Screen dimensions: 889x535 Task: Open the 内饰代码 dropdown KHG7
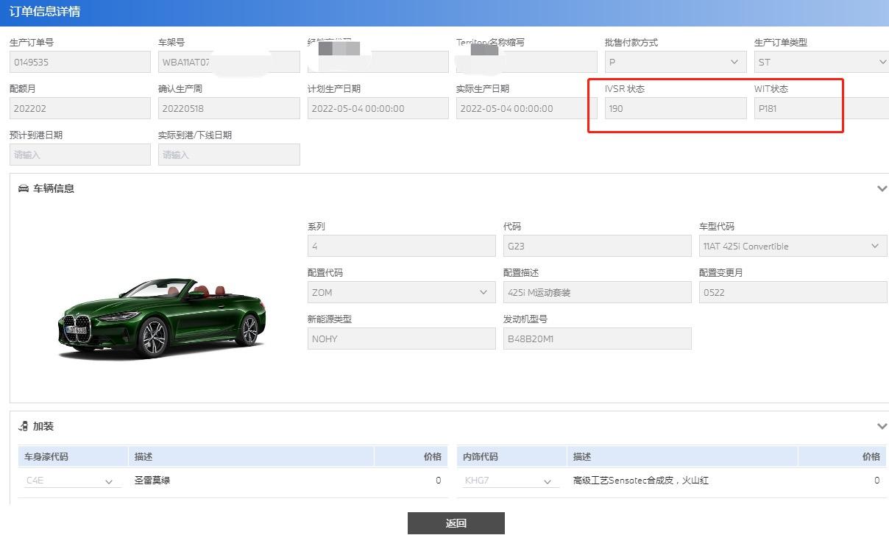(511, 481)
